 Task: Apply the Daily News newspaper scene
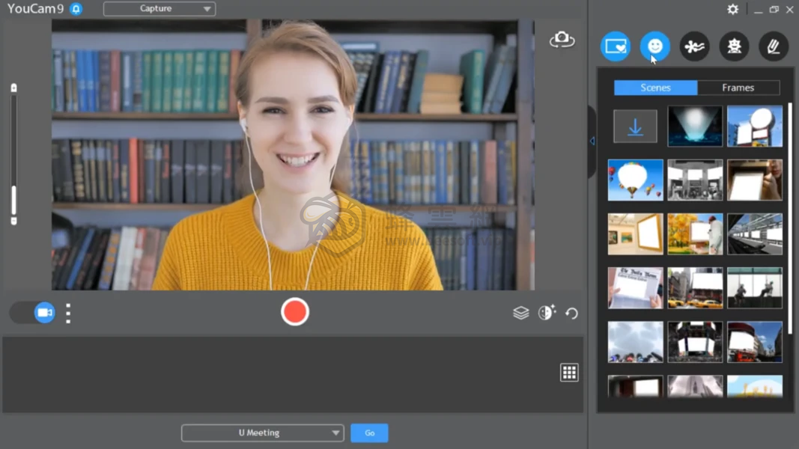[x=636, y=288]
